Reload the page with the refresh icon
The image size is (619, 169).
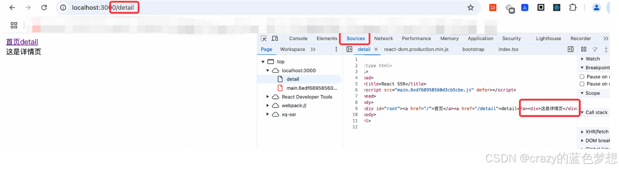(x=44, y=8)
